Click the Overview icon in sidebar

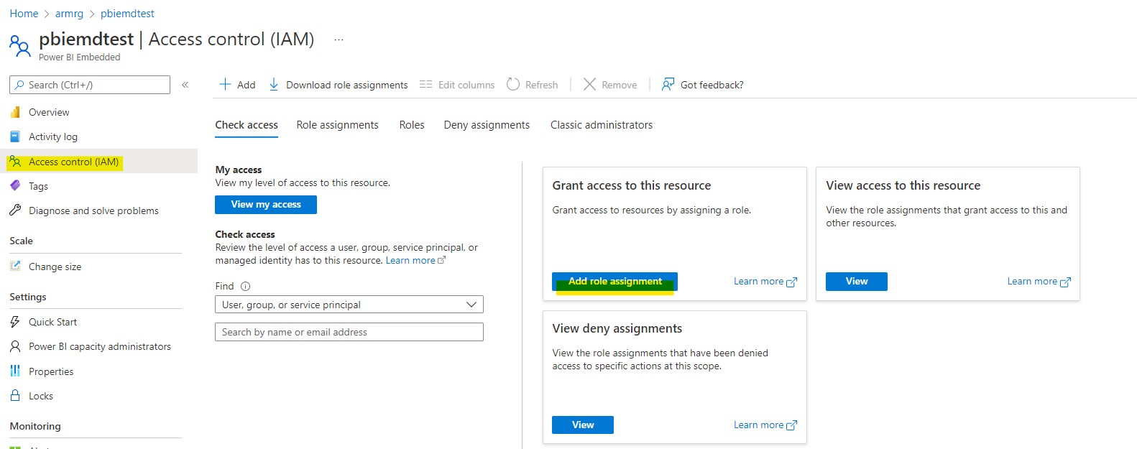[x=15, y=112]
